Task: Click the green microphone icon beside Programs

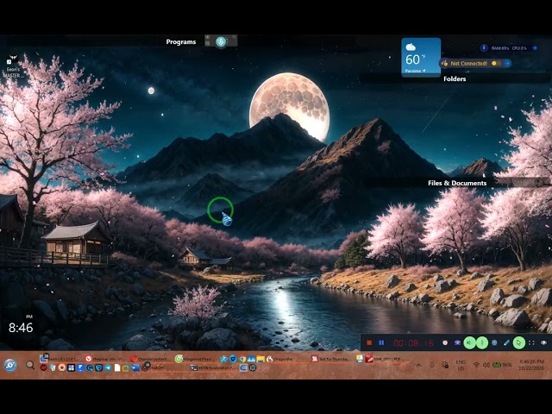Action: [x=221, y=42]
